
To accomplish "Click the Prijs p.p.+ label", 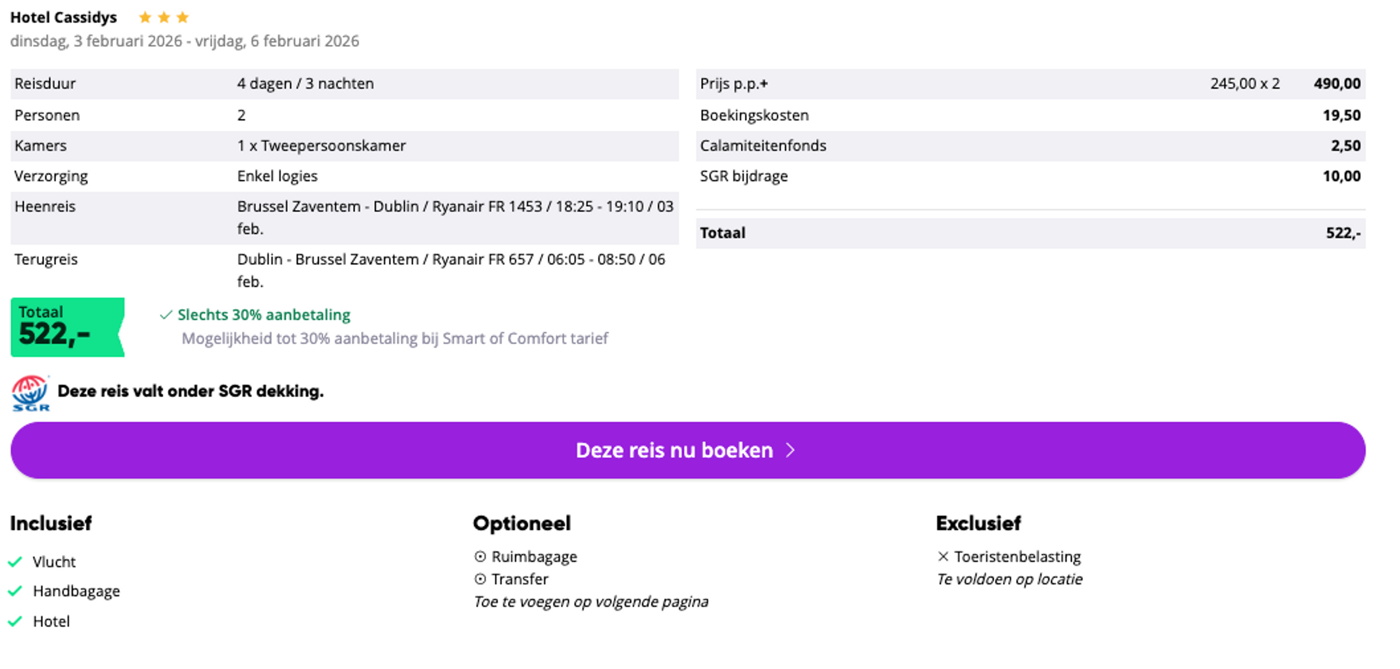I will point(734,84).
